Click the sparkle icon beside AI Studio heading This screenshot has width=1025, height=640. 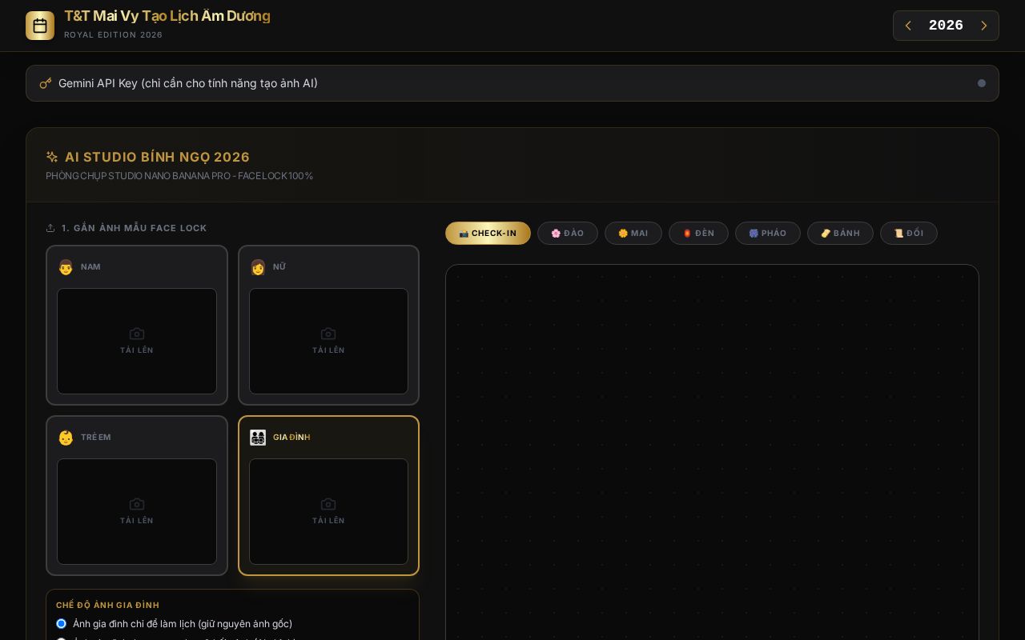tap(52, 157)
